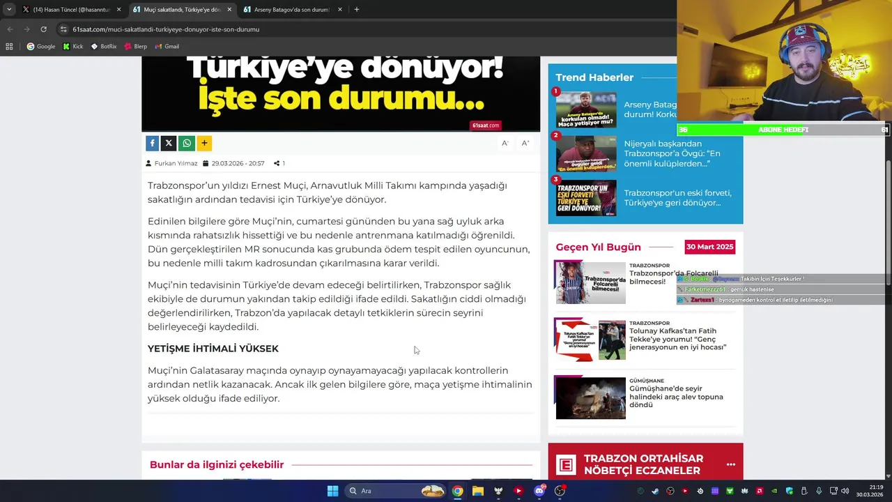Switch to Arseny Batagov tab
The width and height of the screenshot is (892, 502).
[293, 10]
